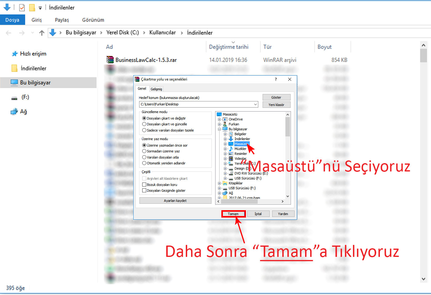
Task: Click the Yardım button
Action: [x=283, y=214]
